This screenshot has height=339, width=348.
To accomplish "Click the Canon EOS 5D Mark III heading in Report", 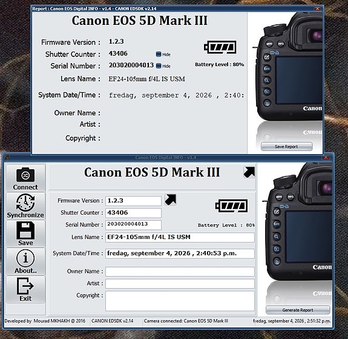I will click(x=140, y=20).
